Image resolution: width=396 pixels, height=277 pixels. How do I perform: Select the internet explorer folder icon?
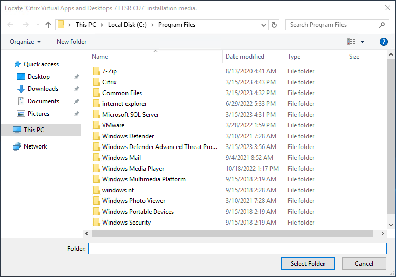click(x=96, y=103)
